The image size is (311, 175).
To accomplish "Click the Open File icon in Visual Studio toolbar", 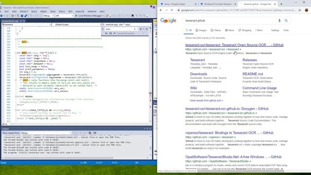I will coord(18,16).
